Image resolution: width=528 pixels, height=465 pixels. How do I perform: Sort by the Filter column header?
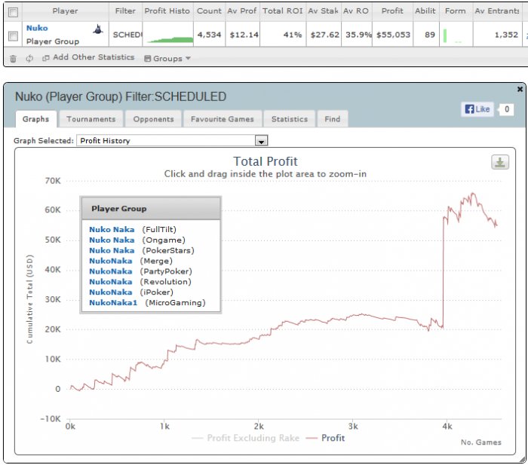click(x=125, y=11)
